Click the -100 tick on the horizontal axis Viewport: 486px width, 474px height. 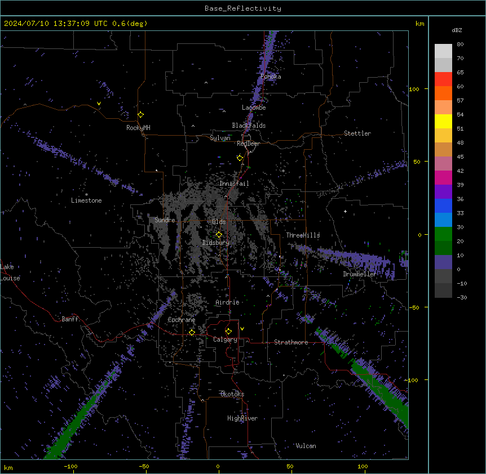pyautogui.click(x=70, y=466)
